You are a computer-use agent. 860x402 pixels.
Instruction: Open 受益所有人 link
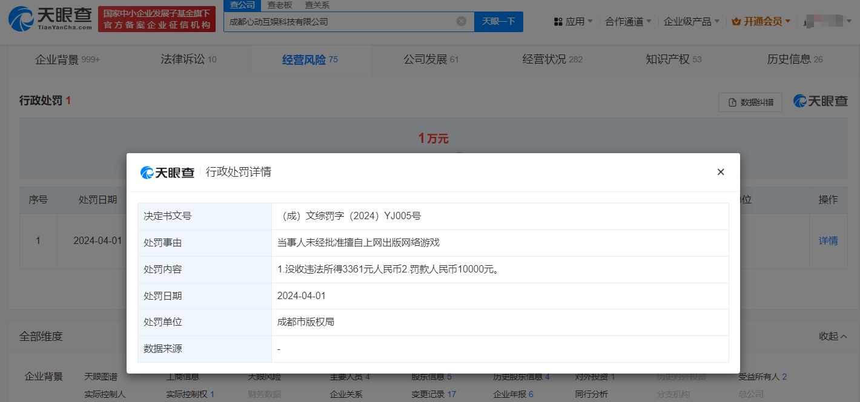pyautogui.click(x=762, y=377)
